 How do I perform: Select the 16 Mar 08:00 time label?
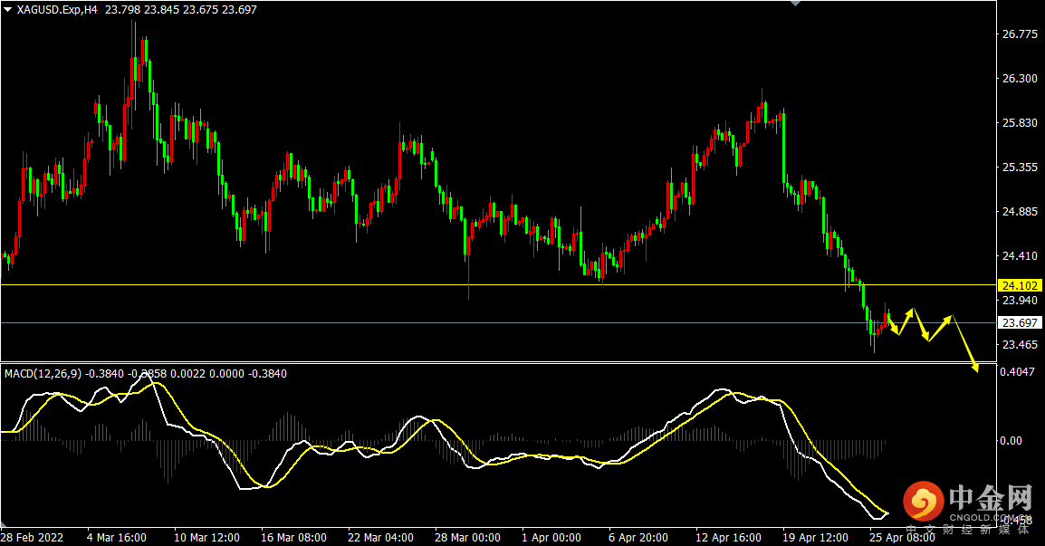click(x=293, y=537)
